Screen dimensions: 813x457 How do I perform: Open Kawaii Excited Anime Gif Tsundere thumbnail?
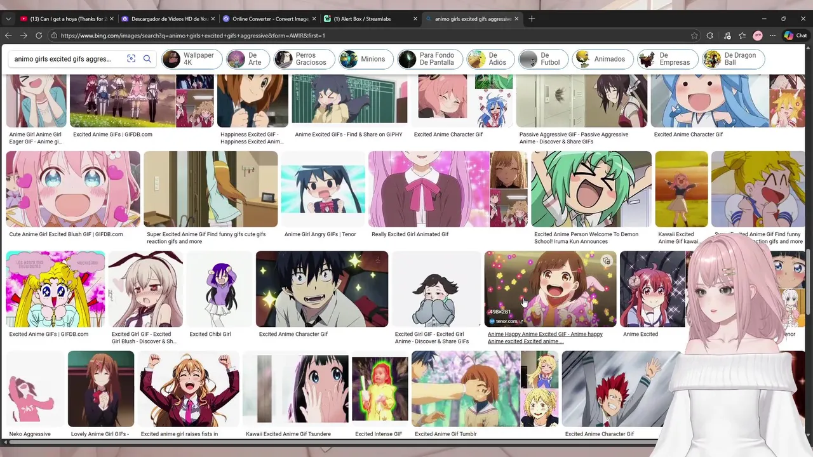click(295, 389)
